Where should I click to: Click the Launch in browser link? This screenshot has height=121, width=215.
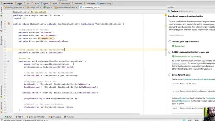[176, 35]
